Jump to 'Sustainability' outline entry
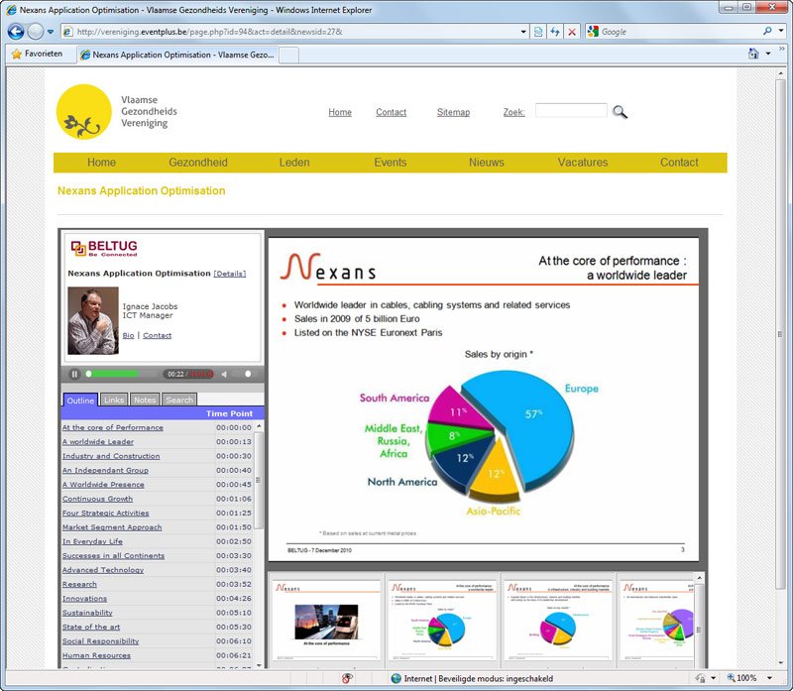 click(x=87, y=613)
